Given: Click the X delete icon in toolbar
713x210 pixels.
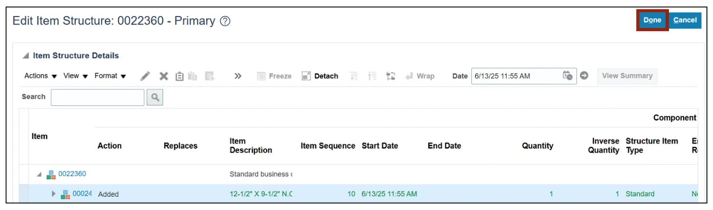Looking at the screenshot, I should (x=164, y=76).
